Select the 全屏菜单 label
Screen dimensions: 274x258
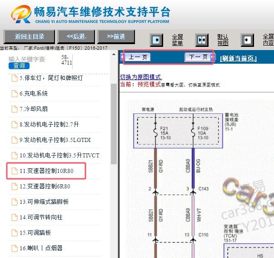click(177, 40)
